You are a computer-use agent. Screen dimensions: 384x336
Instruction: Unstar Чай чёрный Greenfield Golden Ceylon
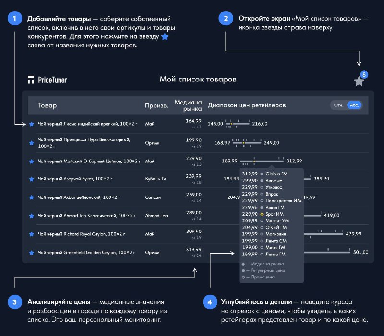point(32,253)
